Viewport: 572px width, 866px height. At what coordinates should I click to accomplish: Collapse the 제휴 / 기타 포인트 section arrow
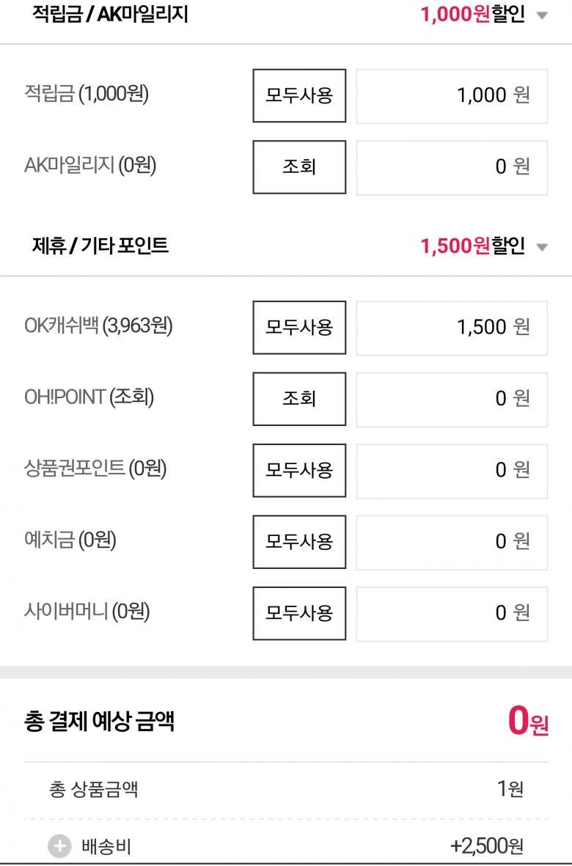(x=542, y=247)
